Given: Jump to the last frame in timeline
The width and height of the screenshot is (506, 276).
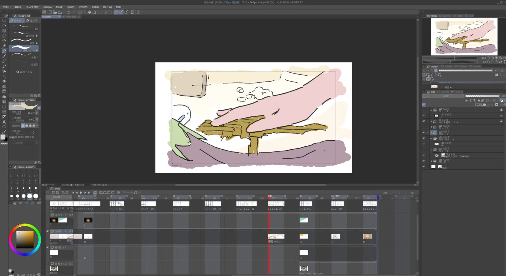Looking at the screenshot, I should click(89, 193).
